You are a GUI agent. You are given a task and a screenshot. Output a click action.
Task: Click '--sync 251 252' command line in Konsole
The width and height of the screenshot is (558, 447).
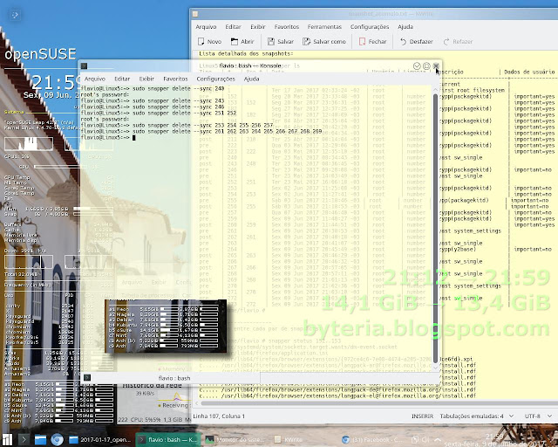point(159,113)
